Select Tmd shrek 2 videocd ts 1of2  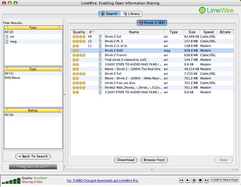point(152,60)
